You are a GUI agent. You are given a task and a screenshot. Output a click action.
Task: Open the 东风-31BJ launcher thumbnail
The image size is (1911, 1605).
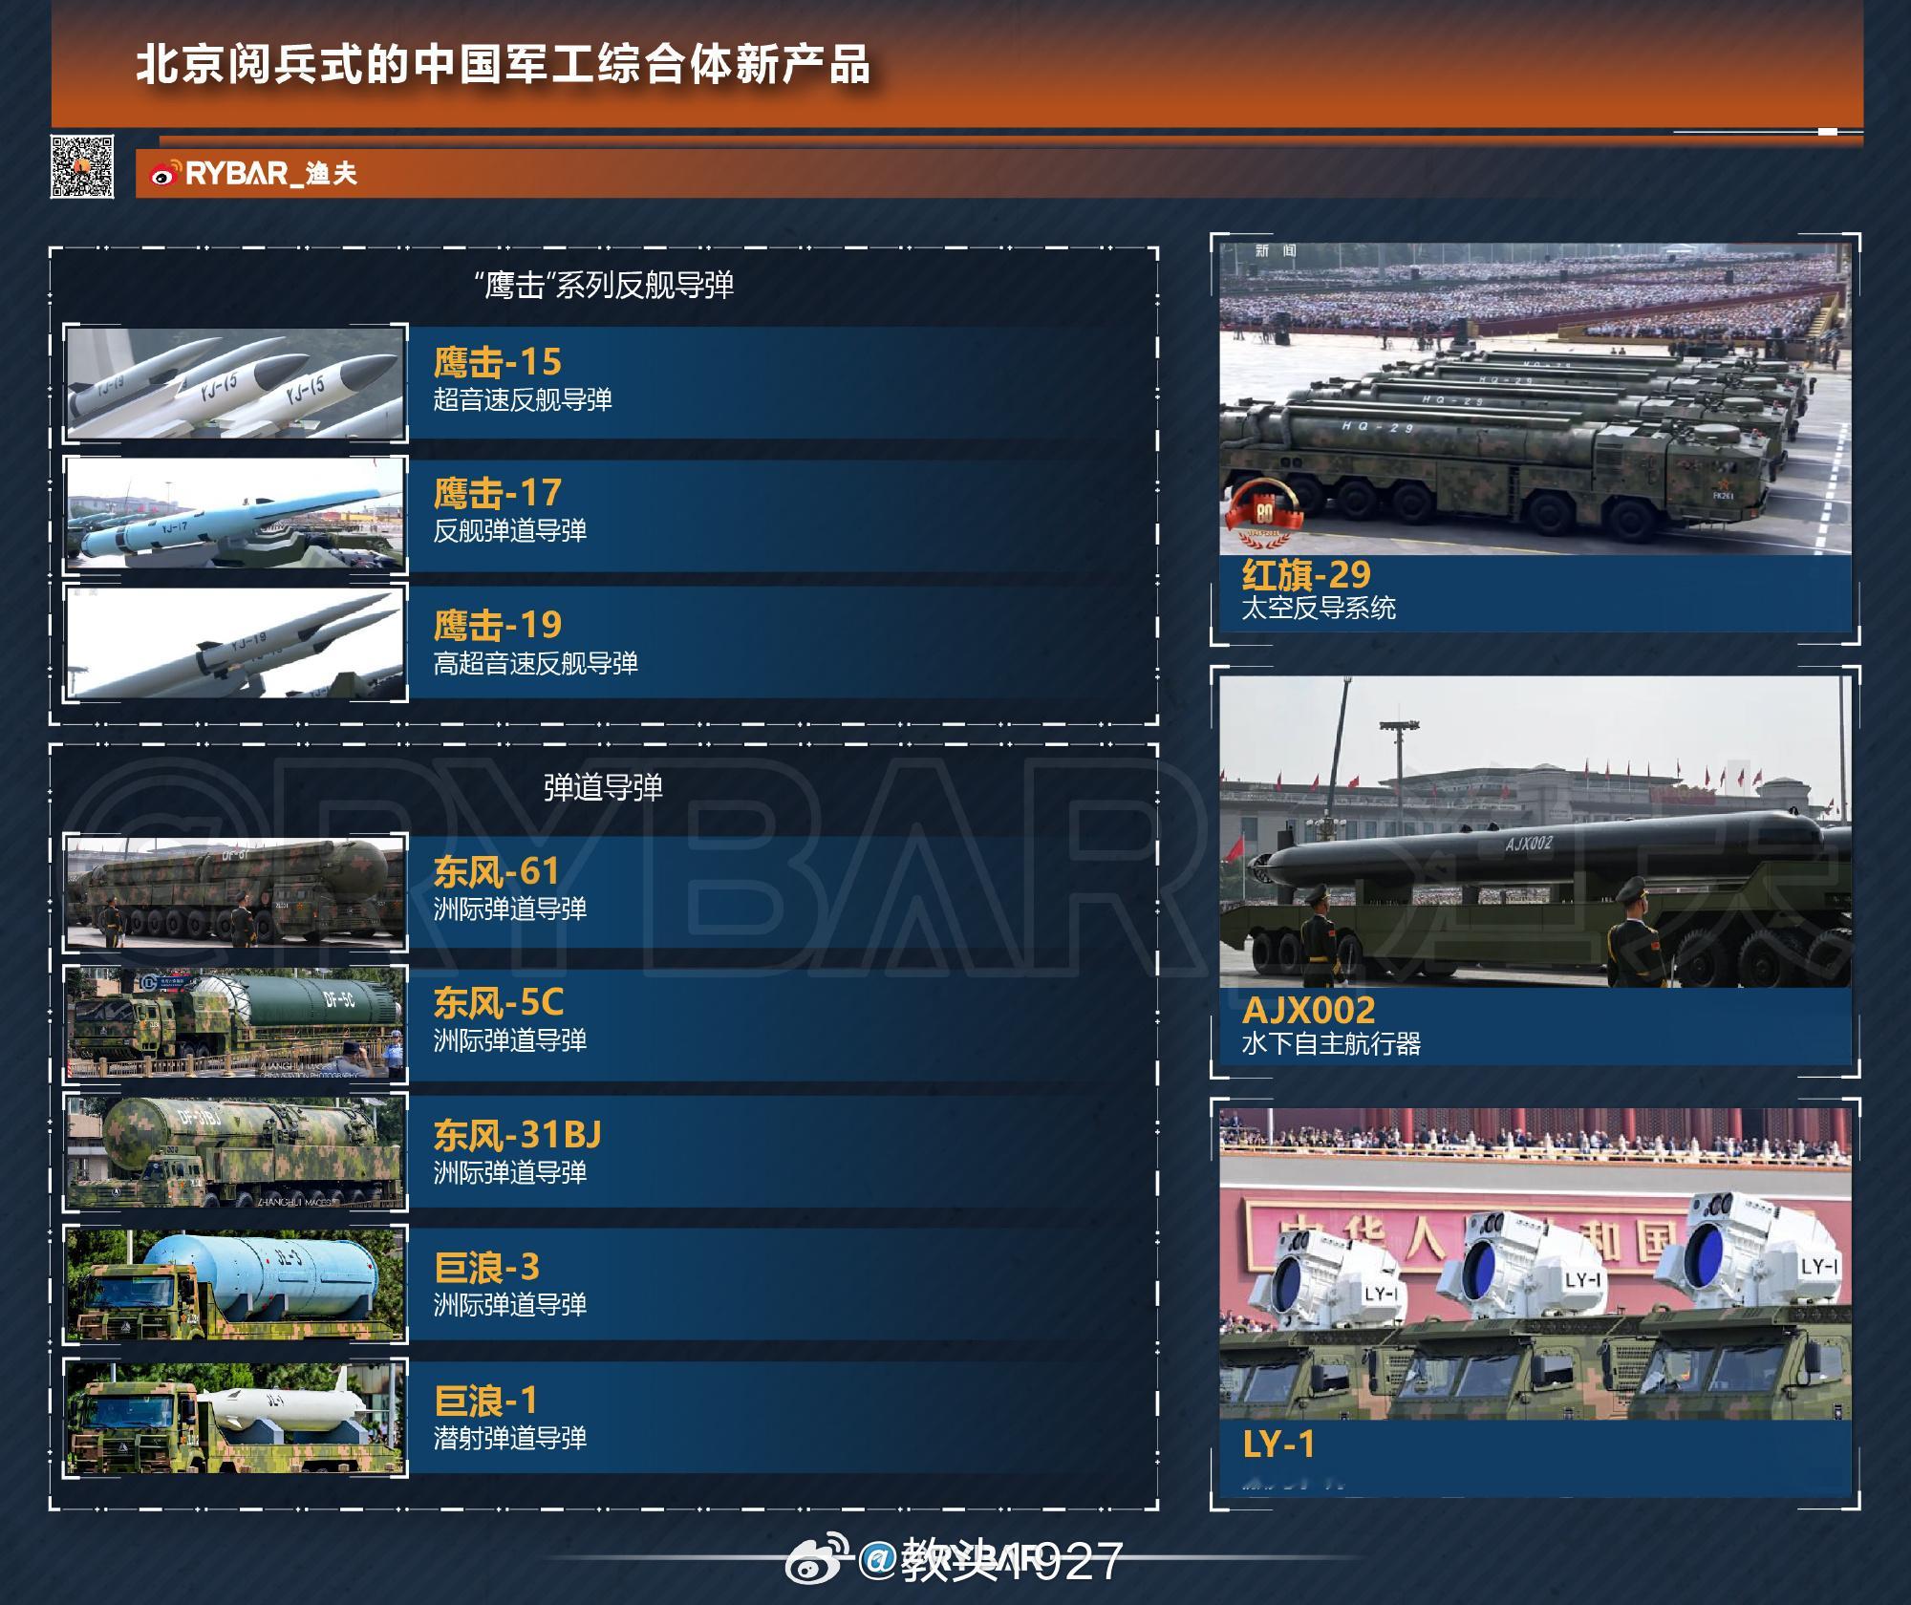click(235, 1152)
